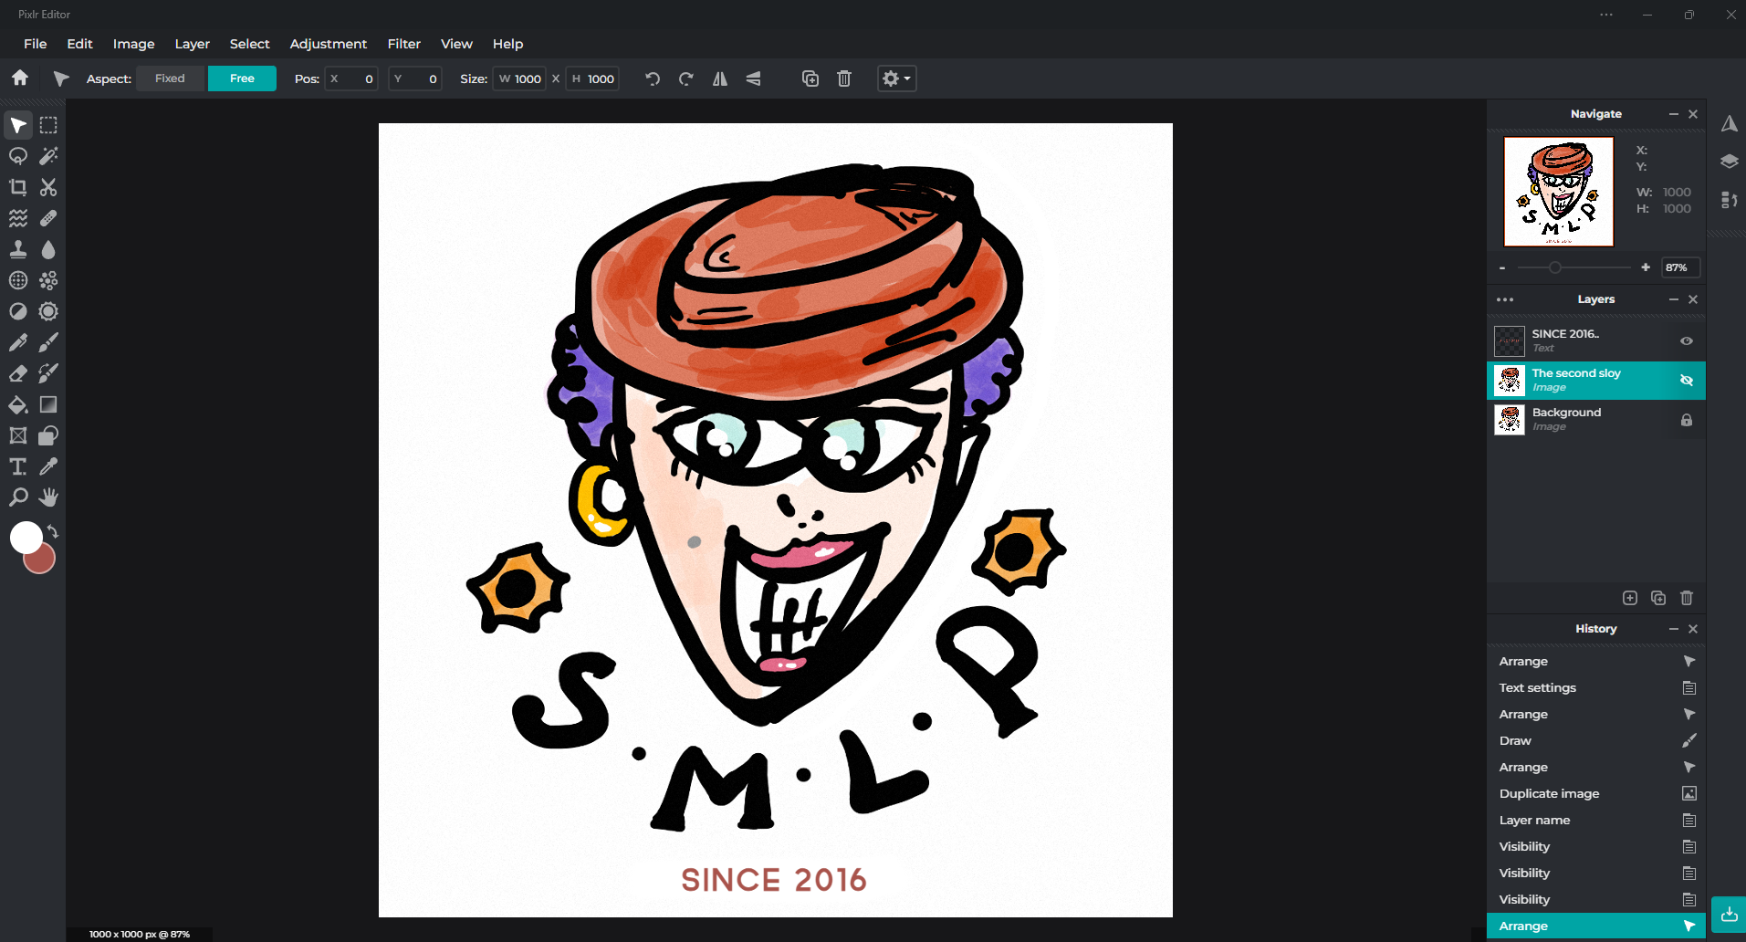
Task: Delete layer using Layers panel trash icon
Action: point(1687,598)
